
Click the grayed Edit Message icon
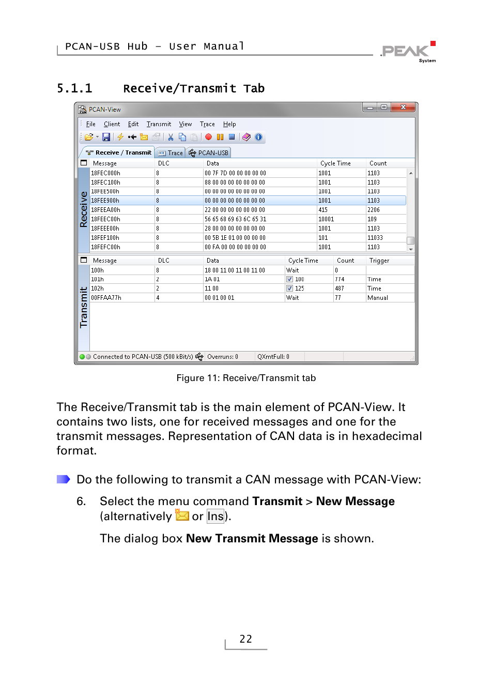tap(156, 138)
